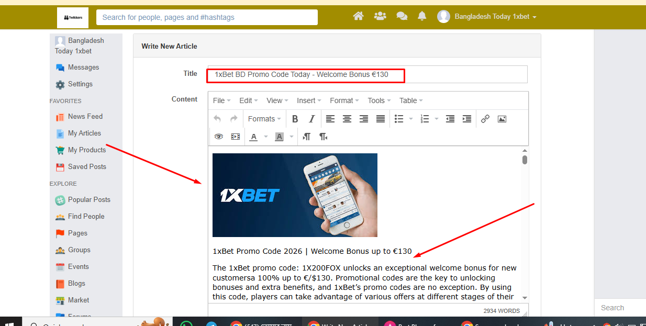Apply the text color button
This screenshot has width=646, height=326.
tap(254, 137)
